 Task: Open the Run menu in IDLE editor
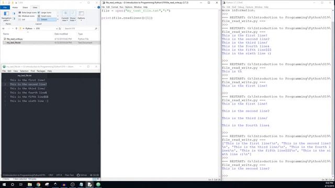click(x=121, y=7)
